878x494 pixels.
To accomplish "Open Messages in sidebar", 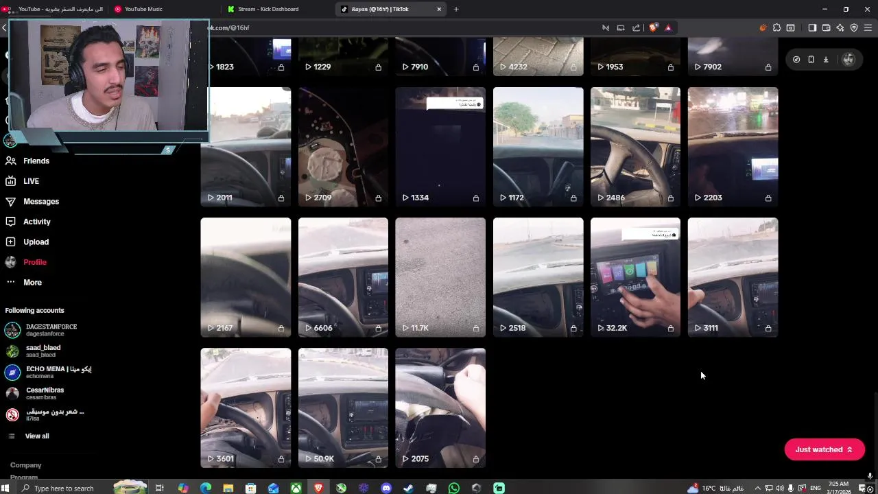I will click(x=32, y=201).
